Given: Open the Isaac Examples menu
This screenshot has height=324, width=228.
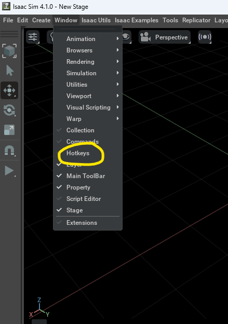Looking at the screenshot, I should click(x=137, y=20).
